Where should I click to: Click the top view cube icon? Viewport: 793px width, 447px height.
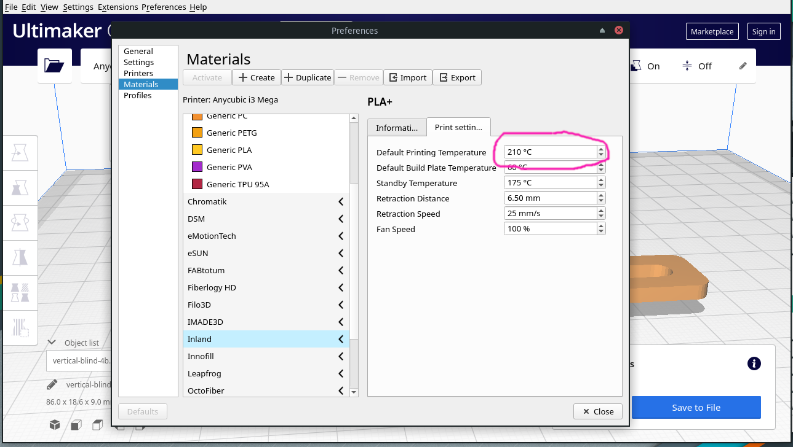click(97, 425)
